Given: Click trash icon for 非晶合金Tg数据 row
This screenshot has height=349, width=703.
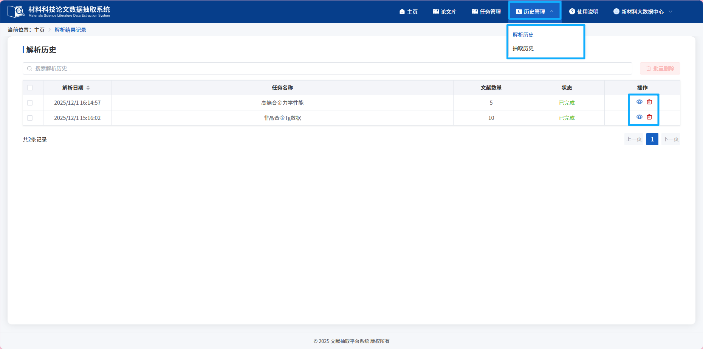Looking at the screenshot, I should click(x=649, y=117).
